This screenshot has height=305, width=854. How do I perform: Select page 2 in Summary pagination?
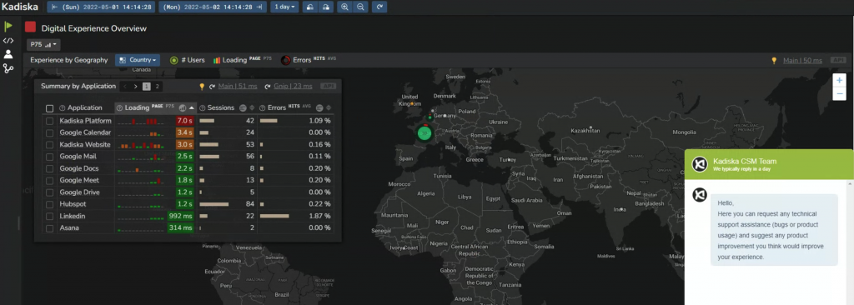point(158,86)
